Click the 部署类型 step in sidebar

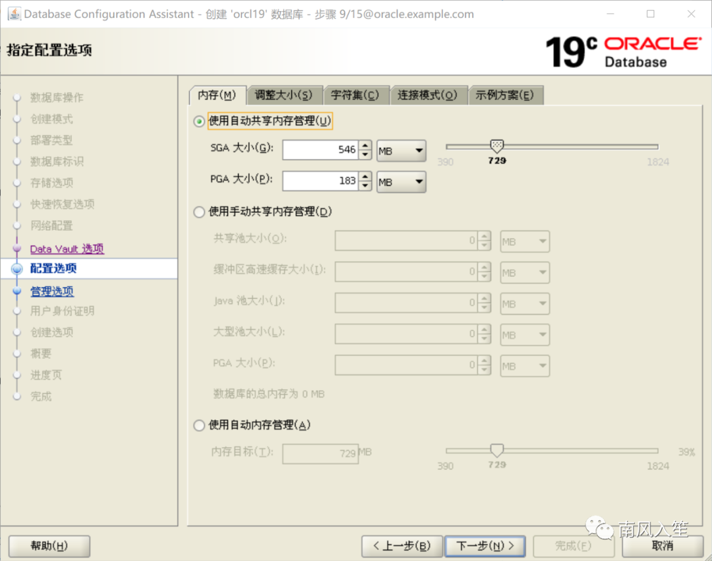click(x=51, y=140)
